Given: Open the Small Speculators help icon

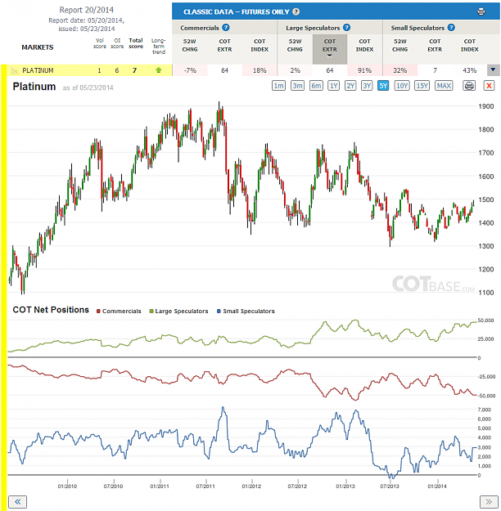Looking at the screenshot, I should [x=451, y=28].
